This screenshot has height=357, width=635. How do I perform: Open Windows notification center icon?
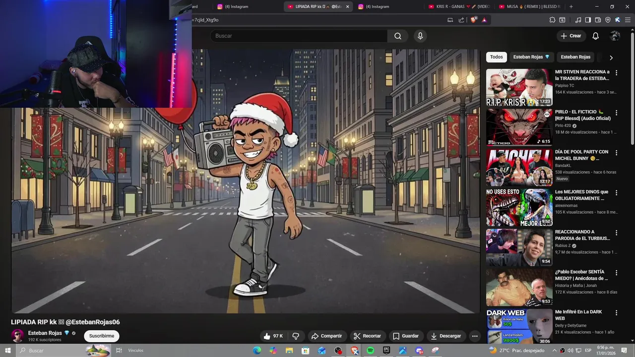click(x=625, y=351)
